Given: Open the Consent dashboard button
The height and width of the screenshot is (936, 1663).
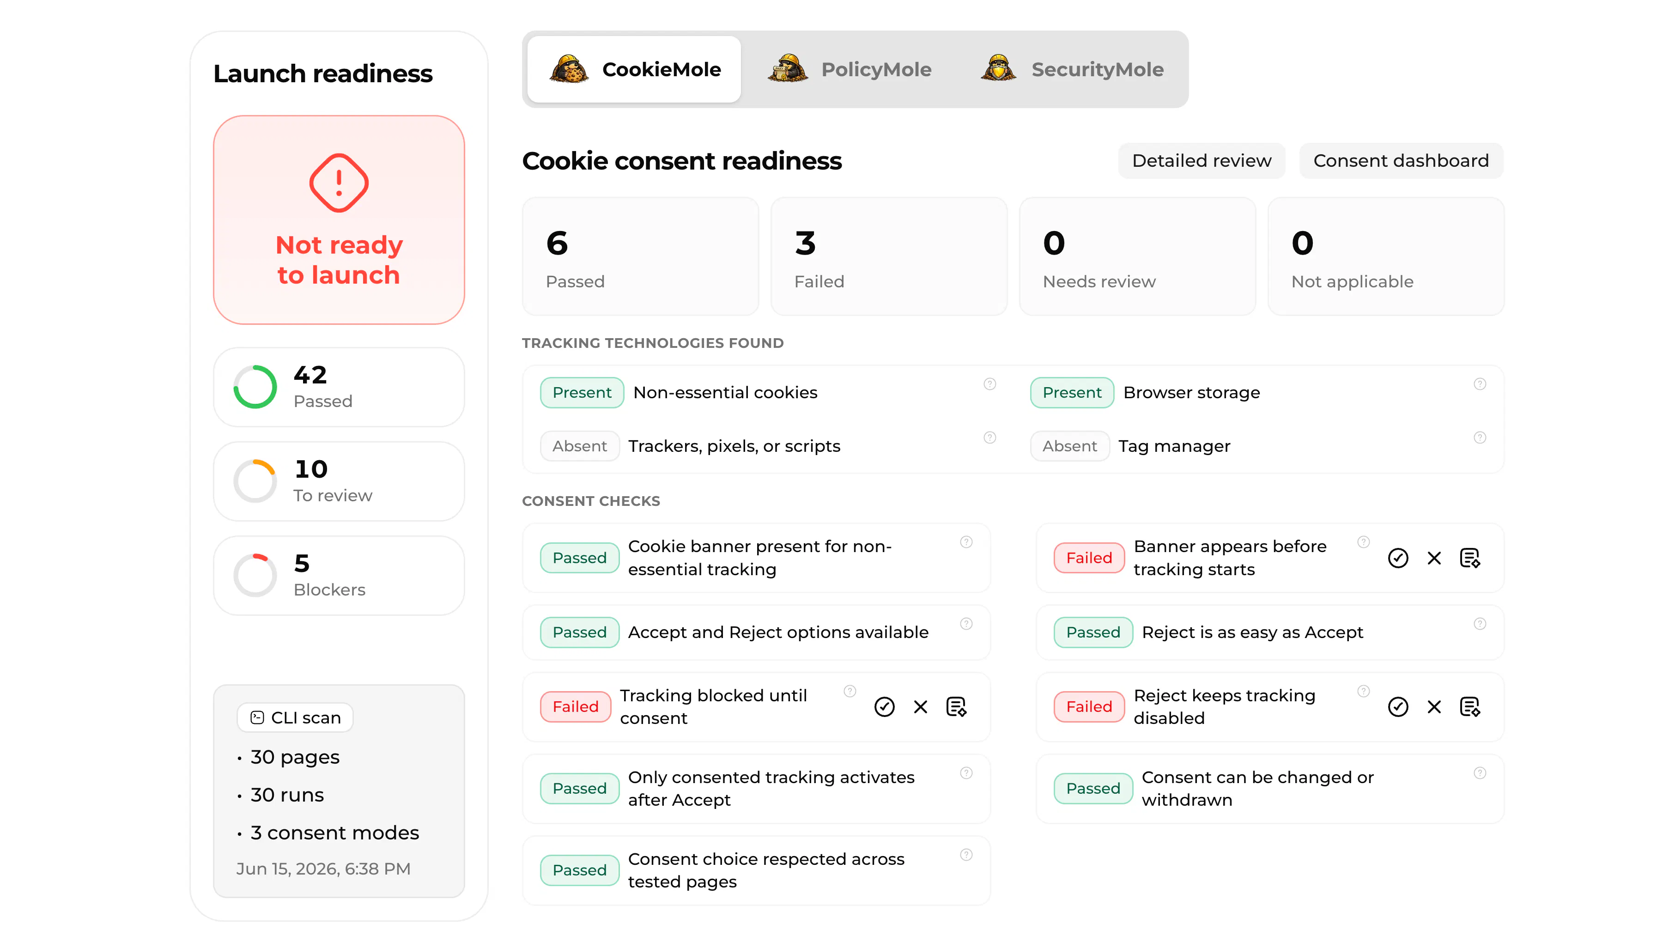Looking at the screenshot, I should coord(1401,161).
